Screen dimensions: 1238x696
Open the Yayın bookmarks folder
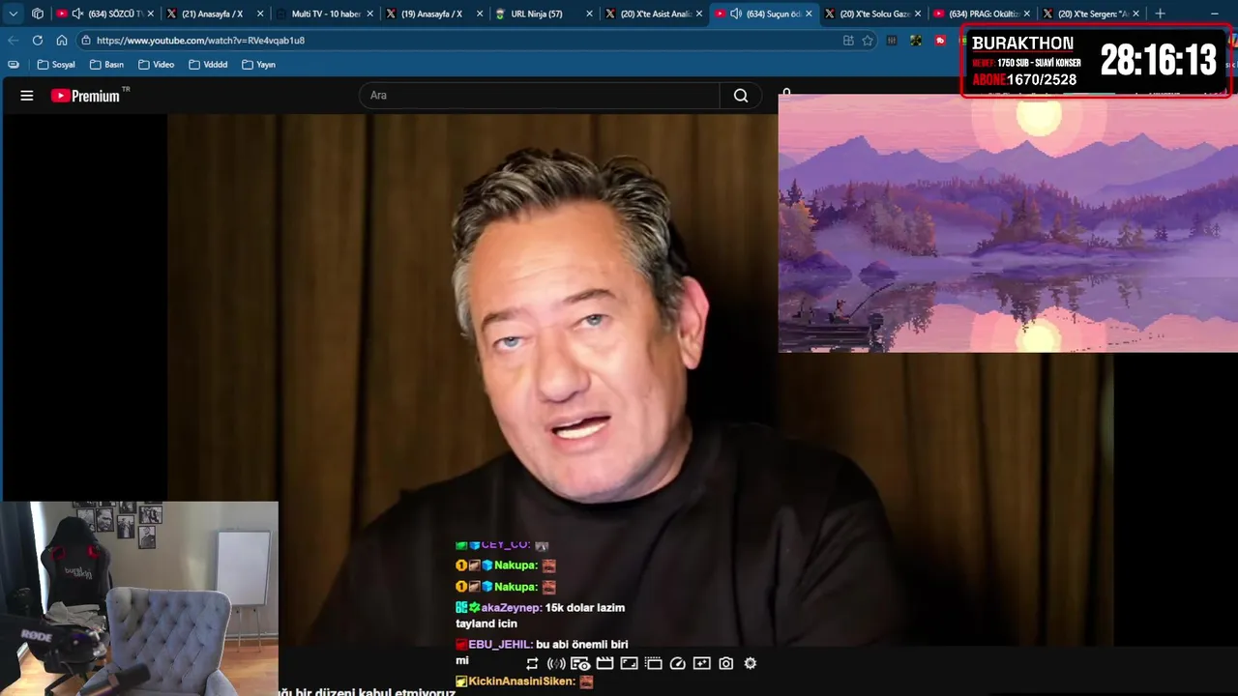tap(258, 65)
